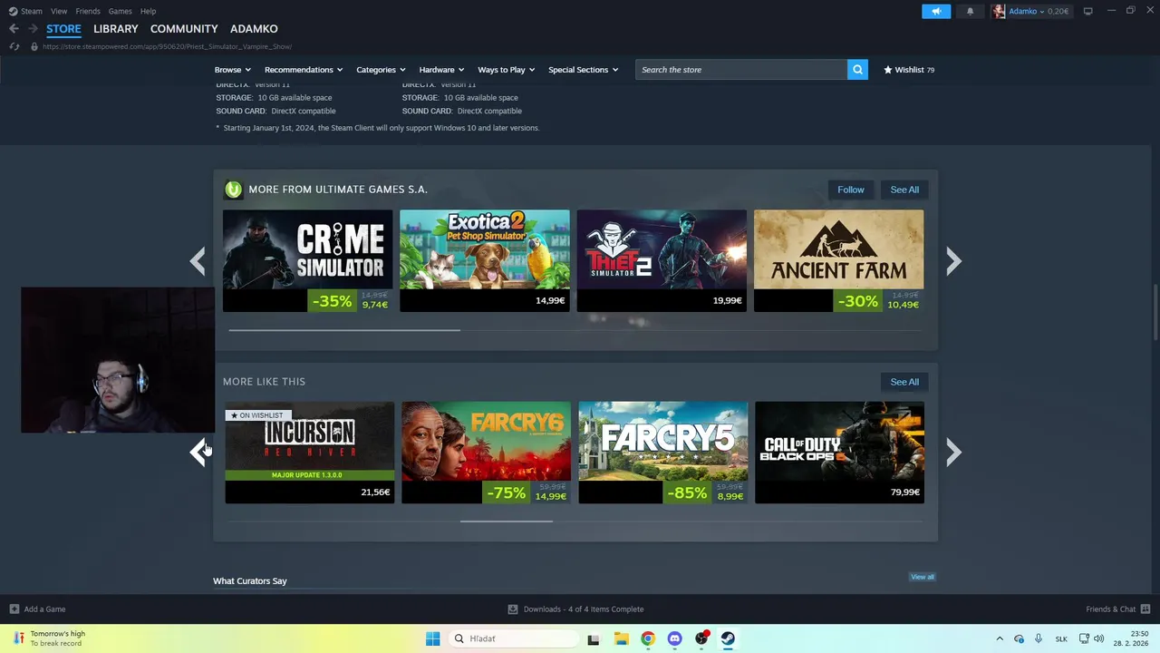Screen dimensions: 1160x653
Task: Expand the Ways to Play dropdown
Action: tap(506, 70)
